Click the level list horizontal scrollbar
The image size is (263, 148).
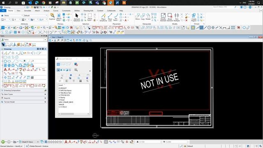click(74, 114)
